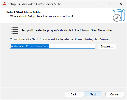The width and height of the screenshot is (127, 100).
Task: Click the setup app icon in title bar
Action: click(4, 4)
